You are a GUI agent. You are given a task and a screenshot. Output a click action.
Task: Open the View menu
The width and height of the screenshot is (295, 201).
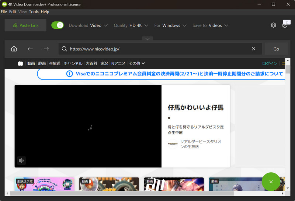click(x=22, y=12)
